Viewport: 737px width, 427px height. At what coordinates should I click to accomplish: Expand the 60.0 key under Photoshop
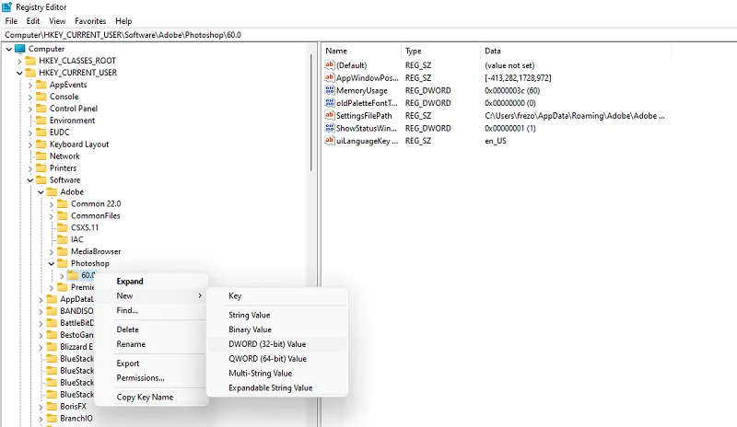(x=62, y=276)
